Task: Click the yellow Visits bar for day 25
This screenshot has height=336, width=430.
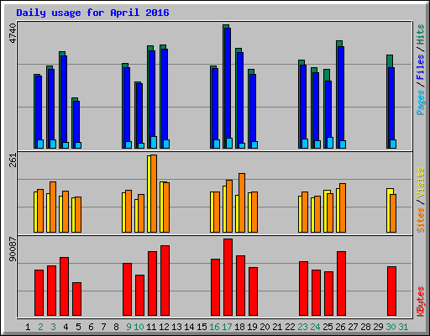Action: click(326, 211)
